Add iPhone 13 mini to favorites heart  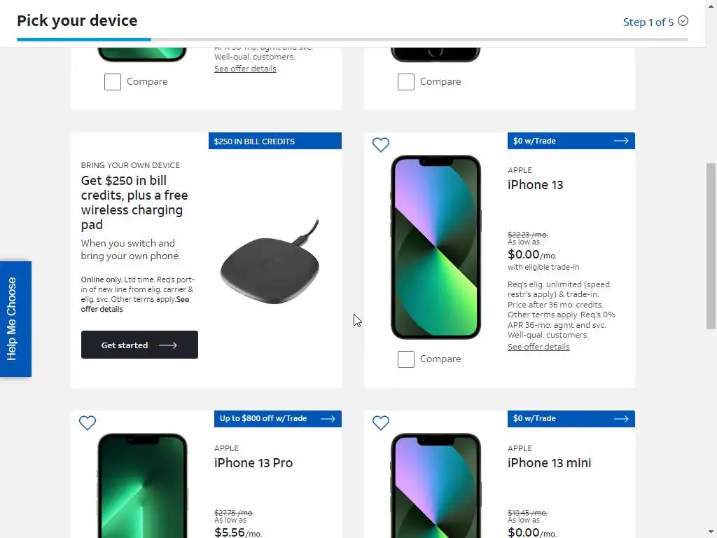point(380,422)
